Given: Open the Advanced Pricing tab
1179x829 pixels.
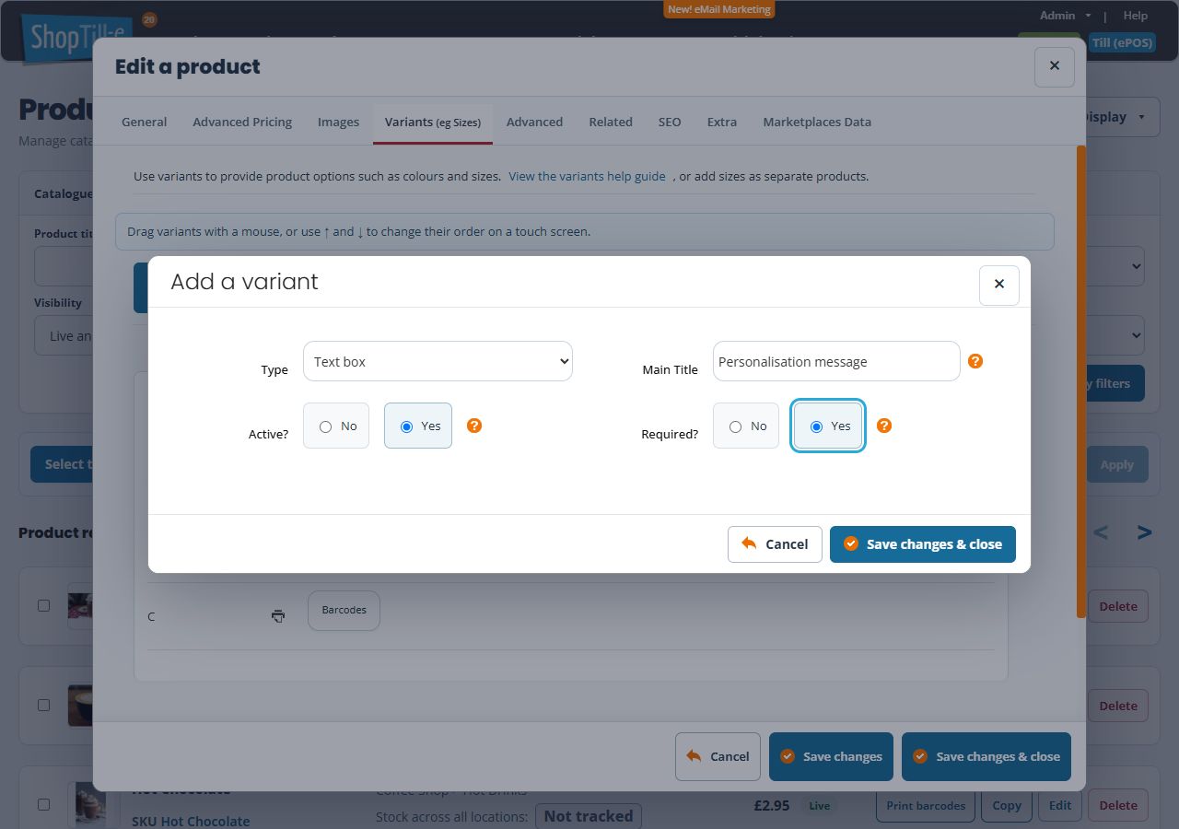Looking at the screenshot, I should click(x=242, y=122).
